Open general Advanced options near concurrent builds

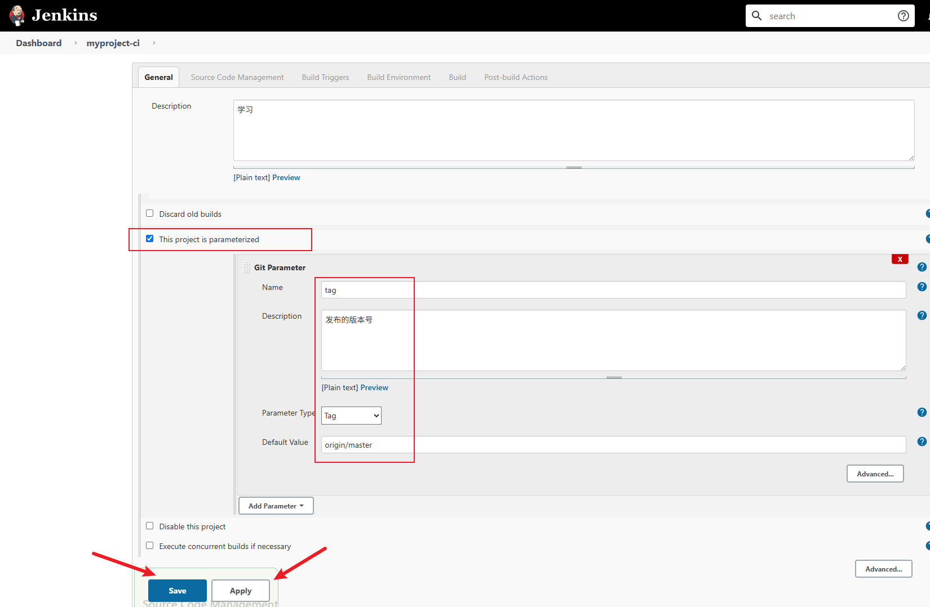click(884, 569)
